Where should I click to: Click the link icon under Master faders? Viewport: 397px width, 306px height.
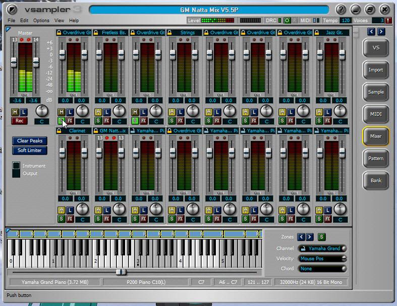point(25,95)
